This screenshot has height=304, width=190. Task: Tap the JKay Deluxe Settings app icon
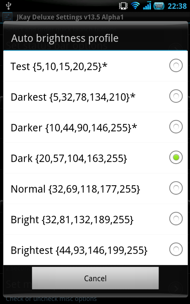tap(7, 17)
